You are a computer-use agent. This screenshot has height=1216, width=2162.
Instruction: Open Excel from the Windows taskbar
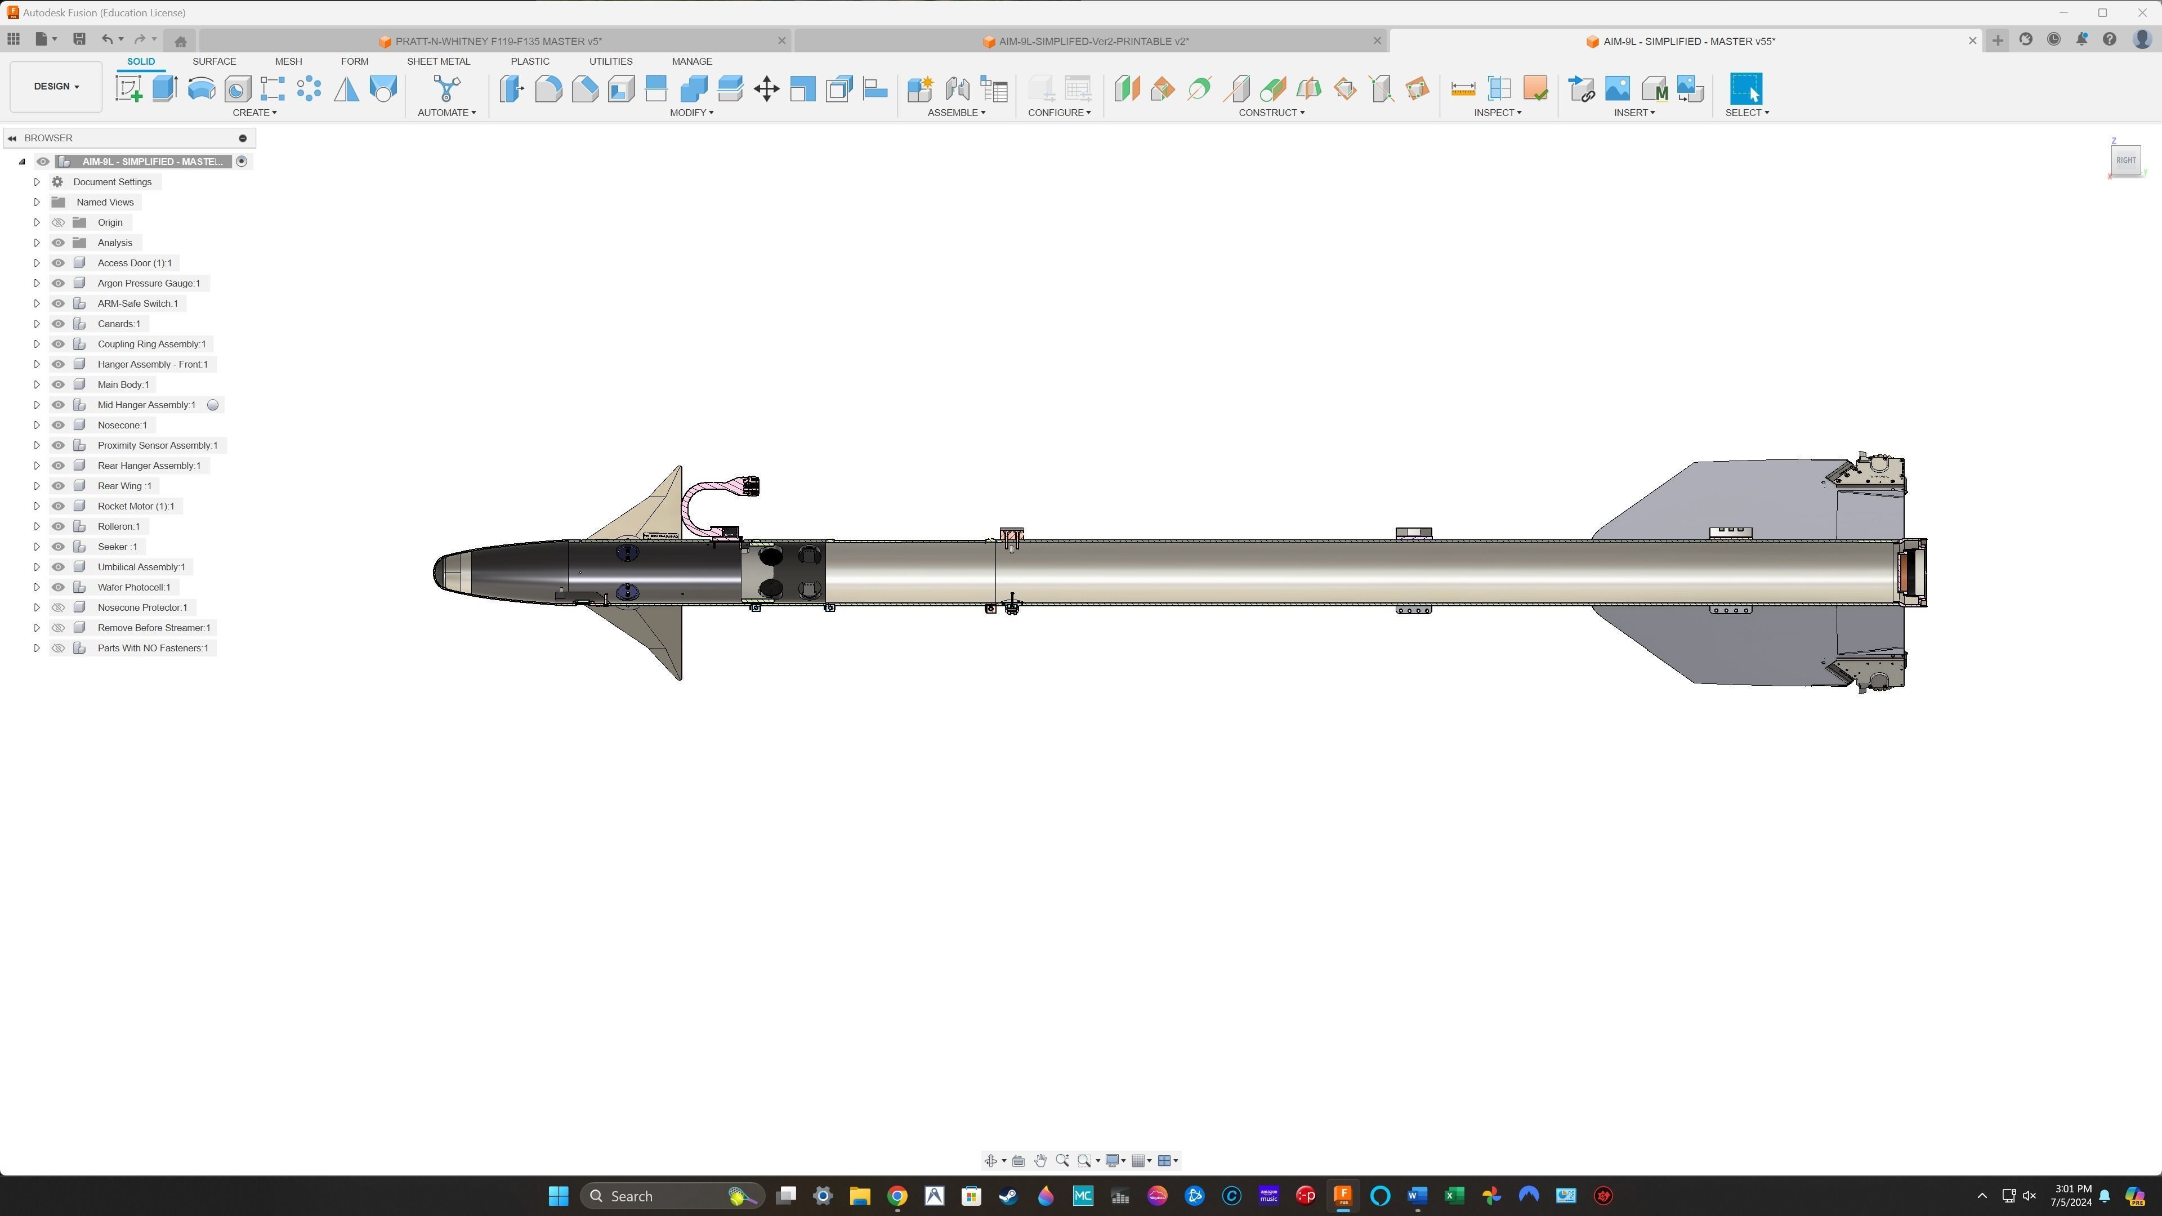1454,1196
